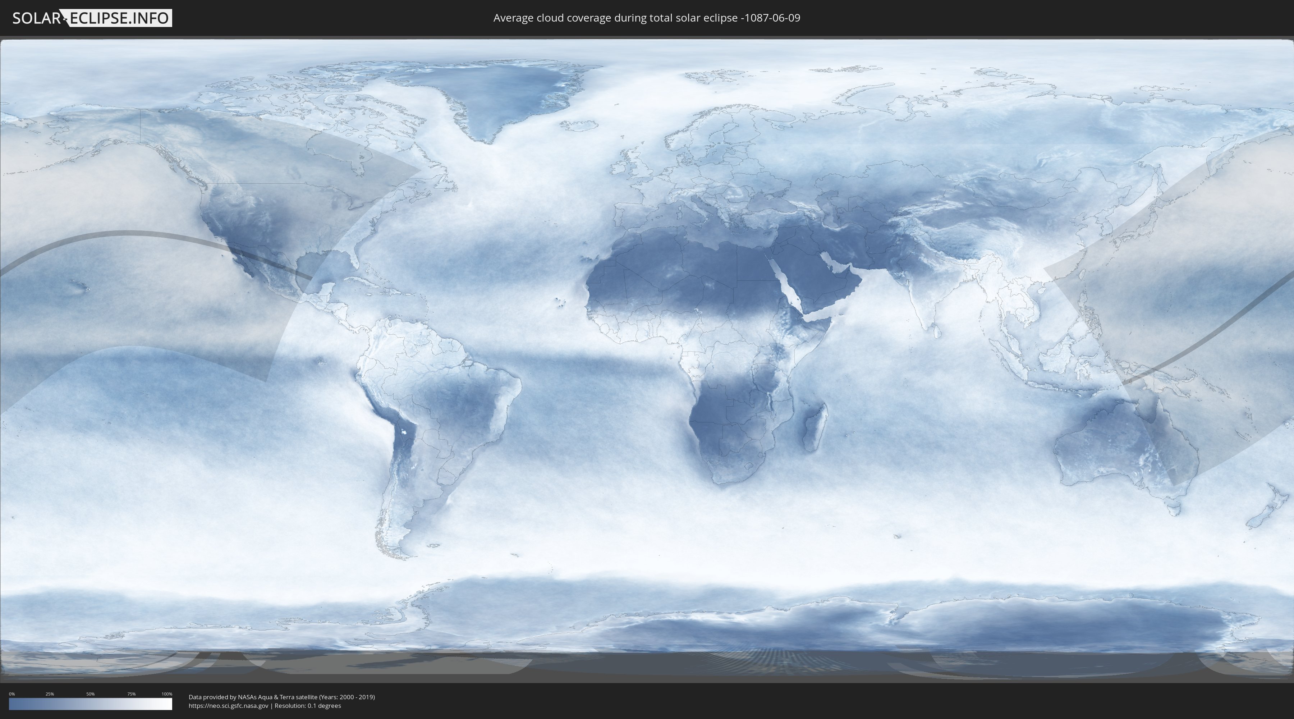The width and height of the screenshot is (1294, 719).
Task: Click the cloud coverage color gradient legend bar
Action: (x=91, y=704)
